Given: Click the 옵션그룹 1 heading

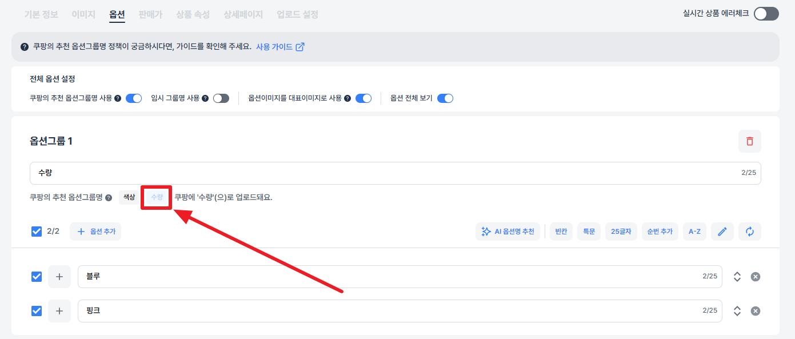Looking at the screenshot, I should pos(51,141).
